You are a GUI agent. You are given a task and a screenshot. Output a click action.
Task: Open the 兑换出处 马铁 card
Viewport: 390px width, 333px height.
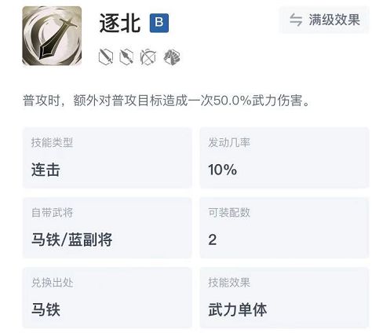coord(108,298)
